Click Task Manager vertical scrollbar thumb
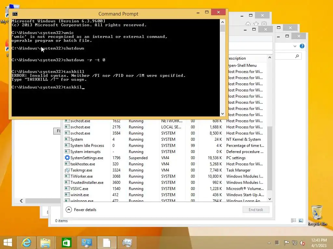The image size is (333, 249). [x=270, y=158]
